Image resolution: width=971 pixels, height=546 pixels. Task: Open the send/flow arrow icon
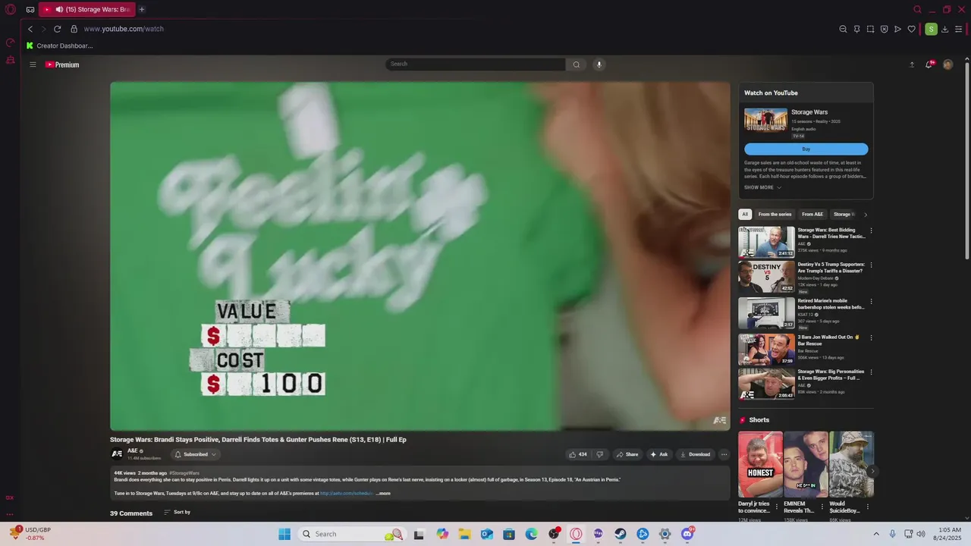tap(897, 29)
